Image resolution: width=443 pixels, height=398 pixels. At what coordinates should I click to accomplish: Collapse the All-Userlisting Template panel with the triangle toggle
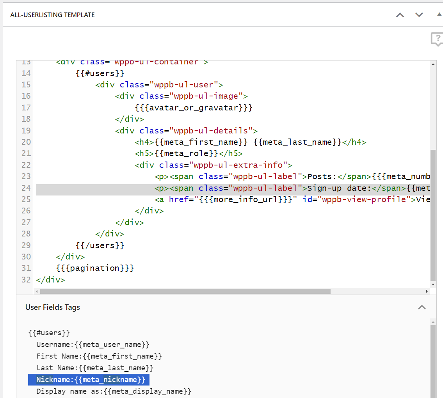tap(439, 14)
